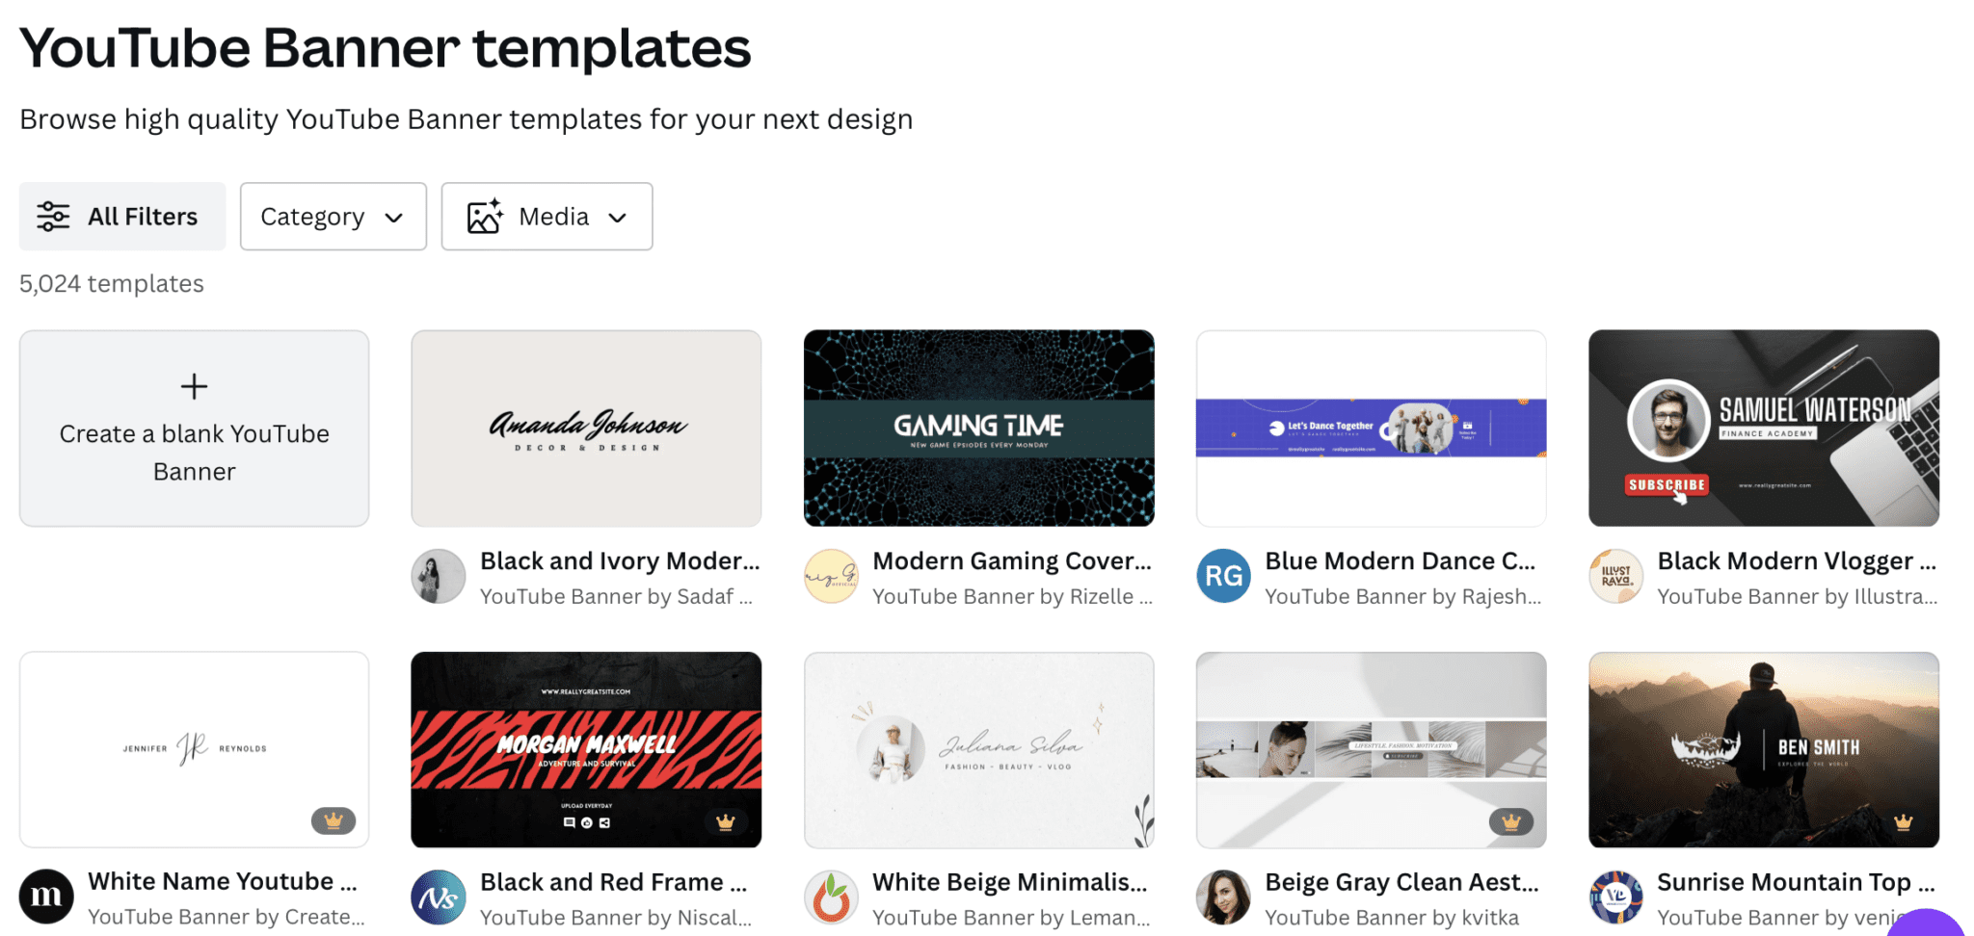Click the crown badge on Jennifer Reynolds template
Screen dimensions: 1974x936
coord(333,820)
